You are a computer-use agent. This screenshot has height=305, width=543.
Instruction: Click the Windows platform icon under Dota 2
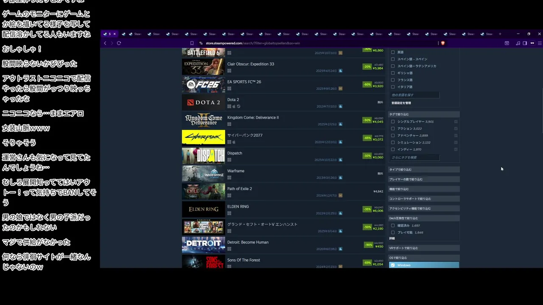point(229,106)
